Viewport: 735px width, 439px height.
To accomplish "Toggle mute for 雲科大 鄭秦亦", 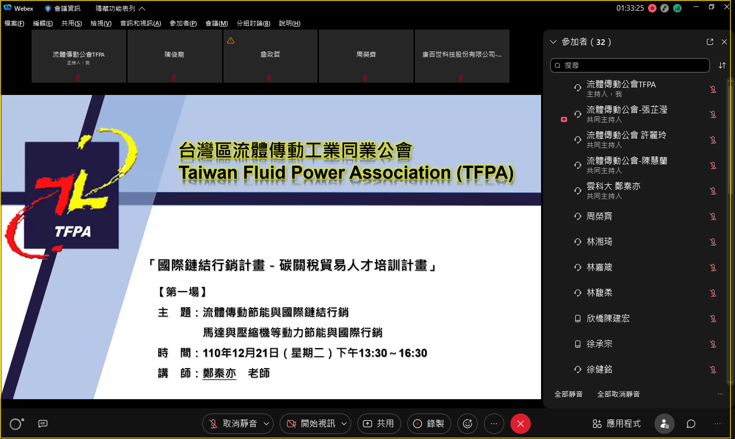I will 713,191.
